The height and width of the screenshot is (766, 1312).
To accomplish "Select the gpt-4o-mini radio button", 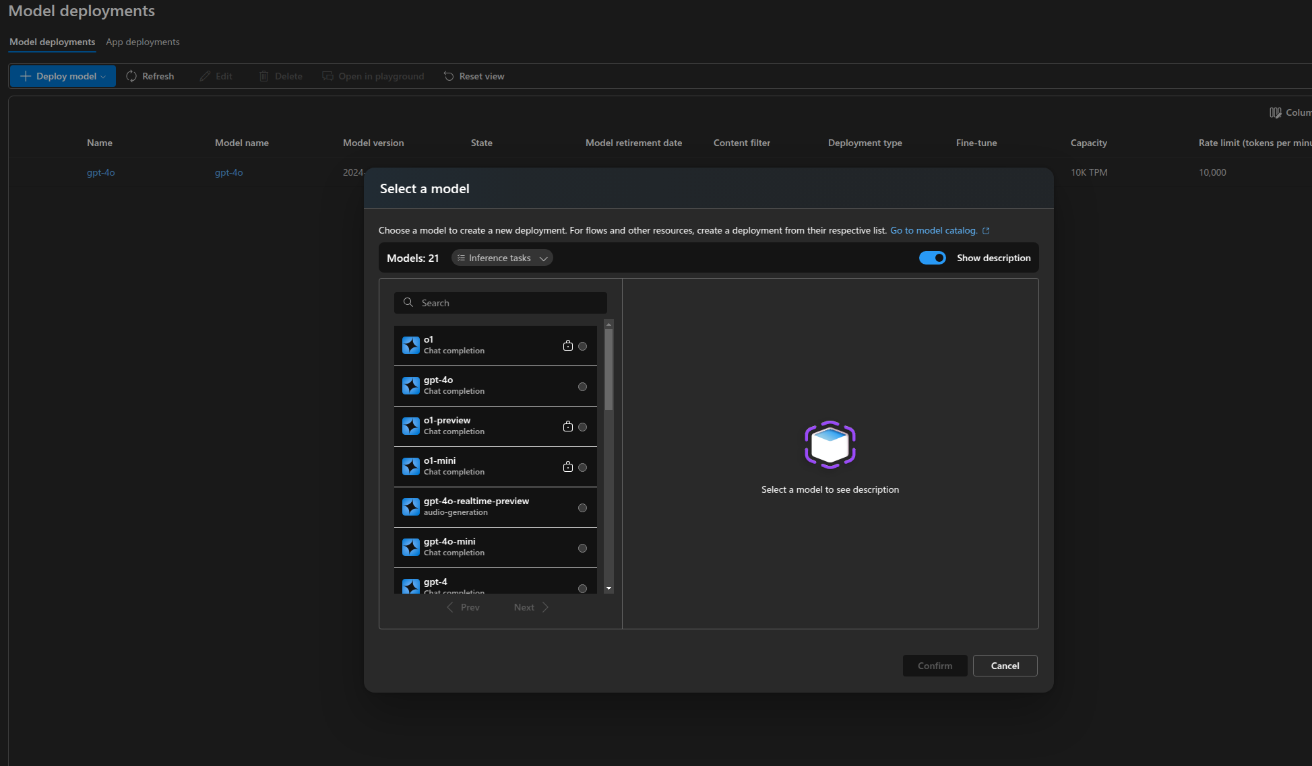I will tap(583, 548).
